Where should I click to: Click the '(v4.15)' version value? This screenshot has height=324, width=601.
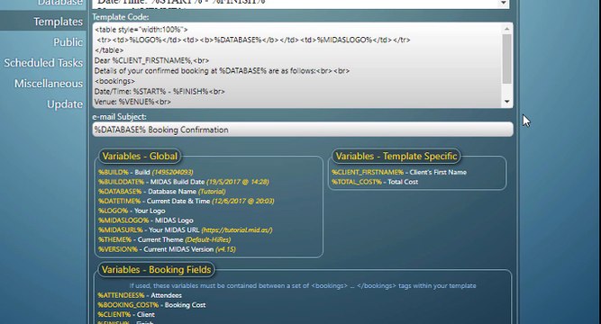[225, 249]
